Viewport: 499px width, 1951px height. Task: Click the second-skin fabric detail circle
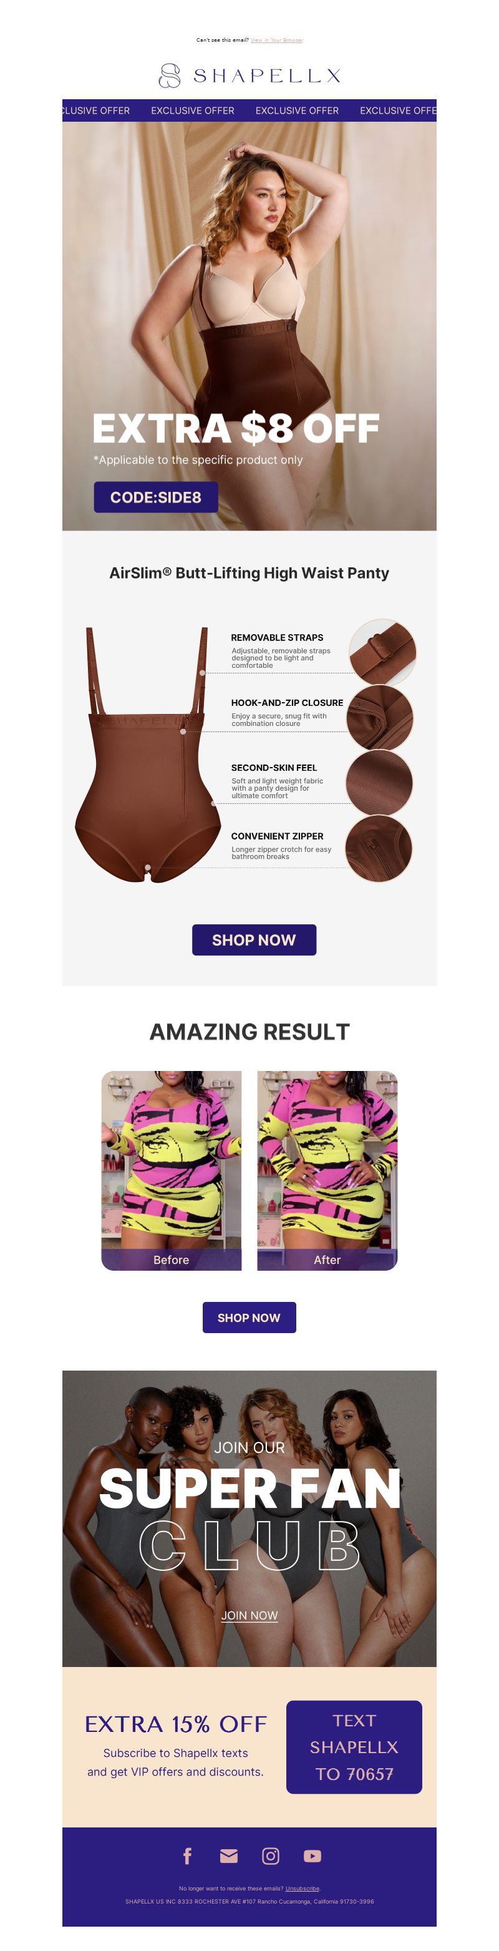click(x=379, y=783)
